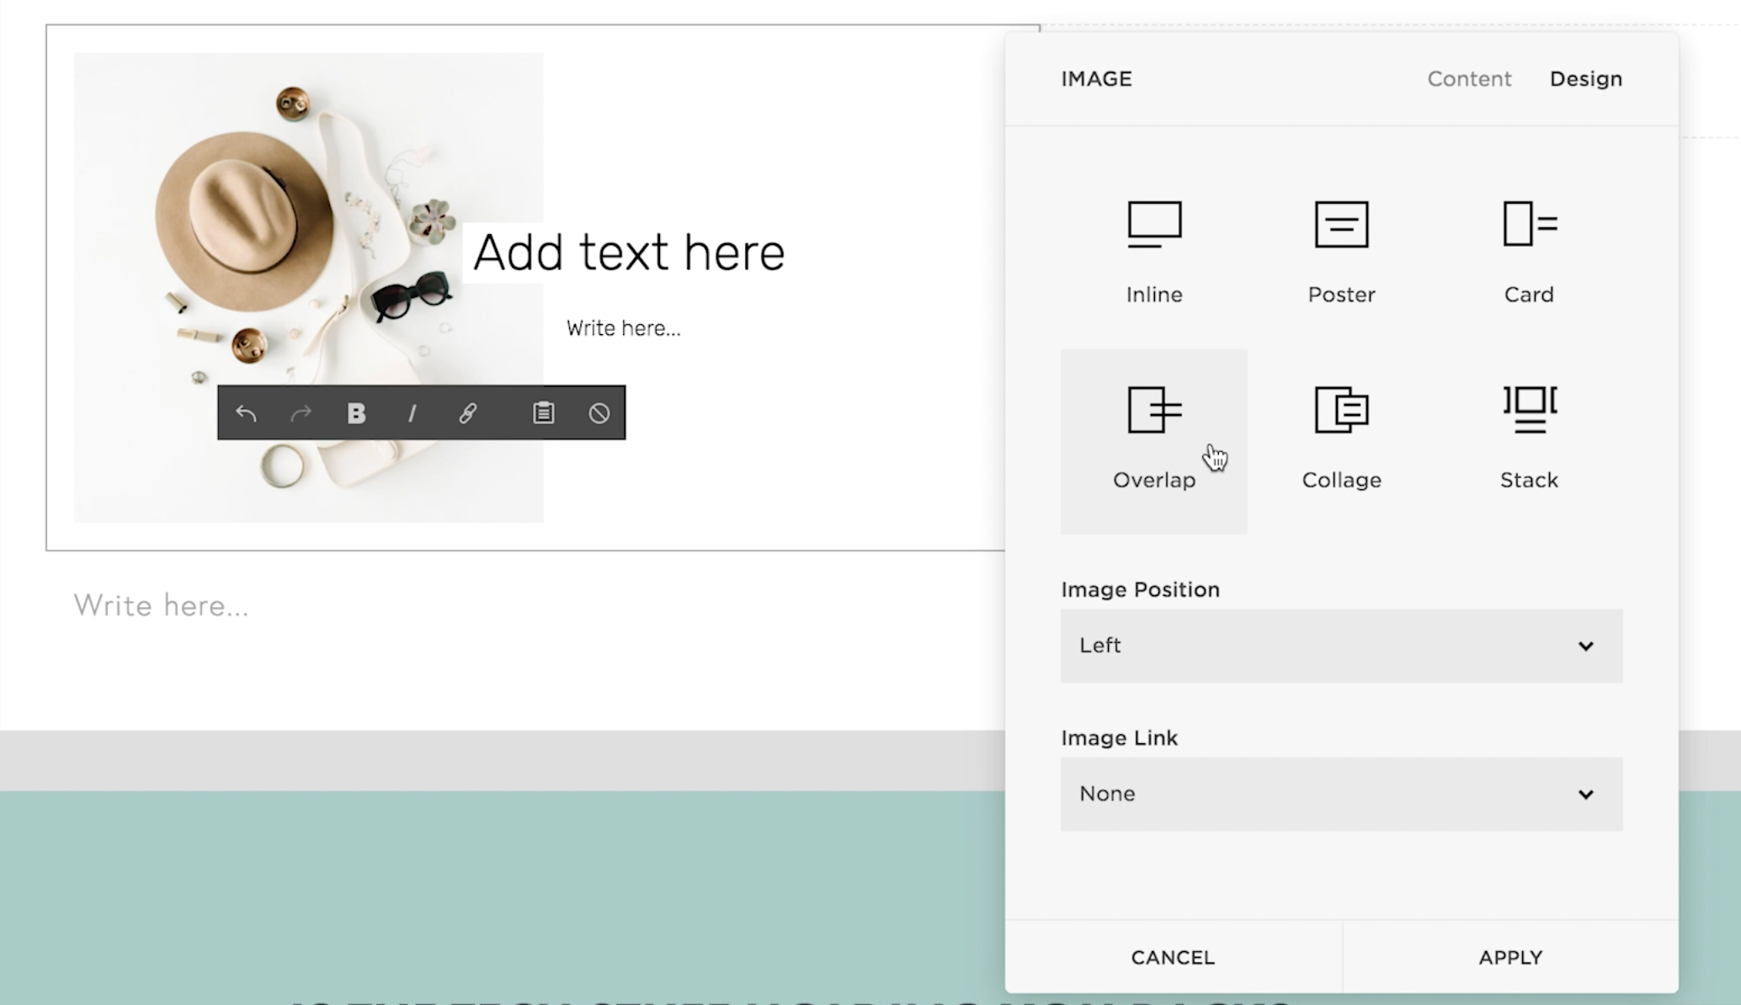The height and width of the screenshot is (1005, 1741).
Task: Switch to the Design tab
Action: [x=1586, y=78]
